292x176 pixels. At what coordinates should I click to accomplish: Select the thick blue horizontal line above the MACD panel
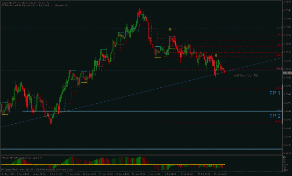[x=142, y=149]
